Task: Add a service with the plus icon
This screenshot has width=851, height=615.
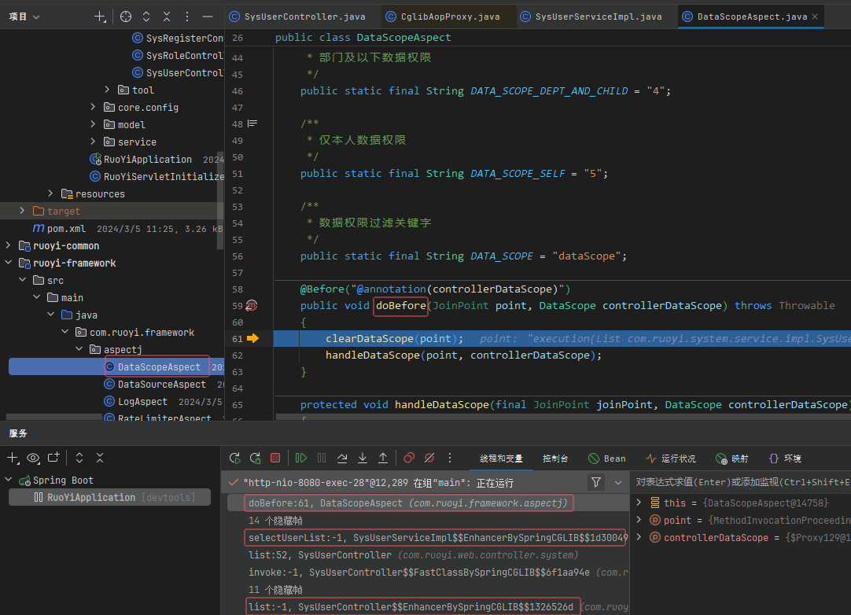Action: pyautogui.click(x=13, y=458)
